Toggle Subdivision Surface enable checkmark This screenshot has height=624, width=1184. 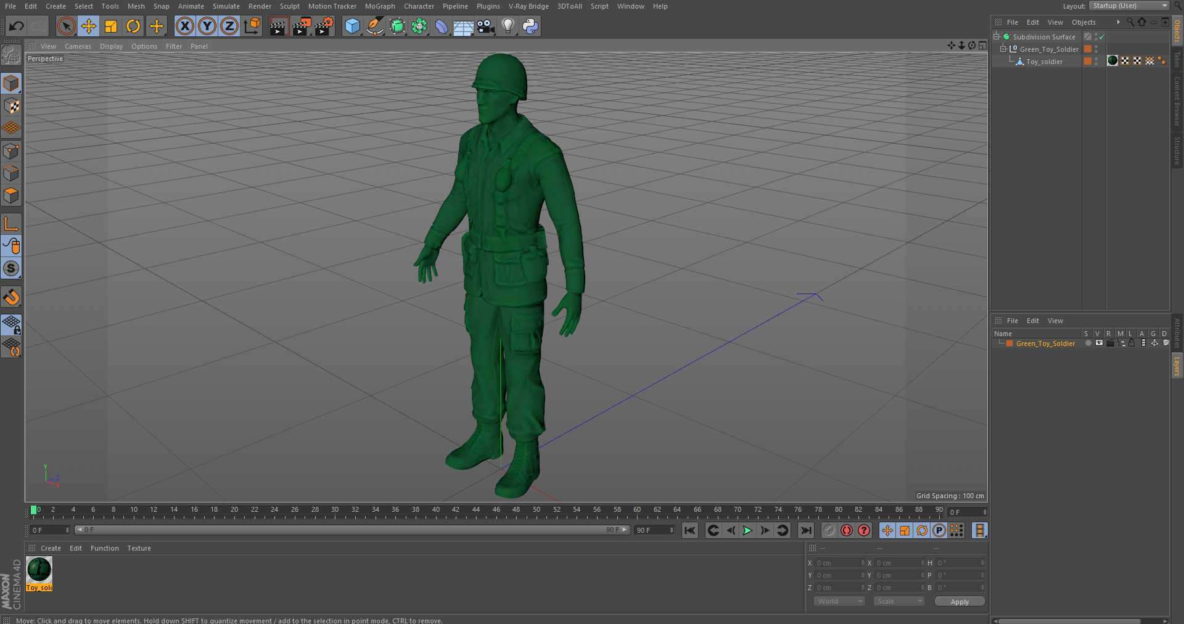click(1101, 37)
